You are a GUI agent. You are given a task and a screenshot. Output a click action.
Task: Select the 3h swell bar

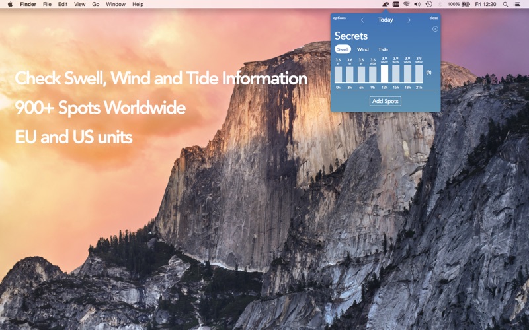[350, 75]
